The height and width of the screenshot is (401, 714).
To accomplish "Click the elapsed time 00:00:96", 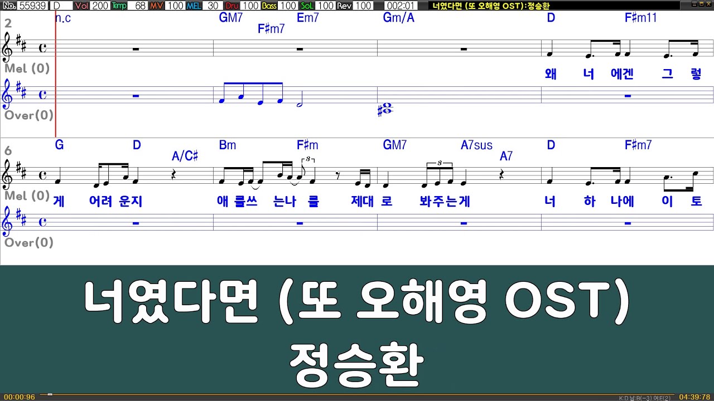I will point(20,397).
